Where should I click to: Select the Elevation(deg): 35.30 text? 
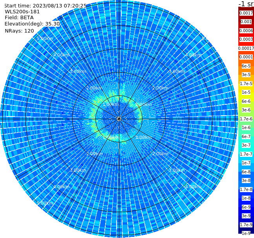(32, 24)
